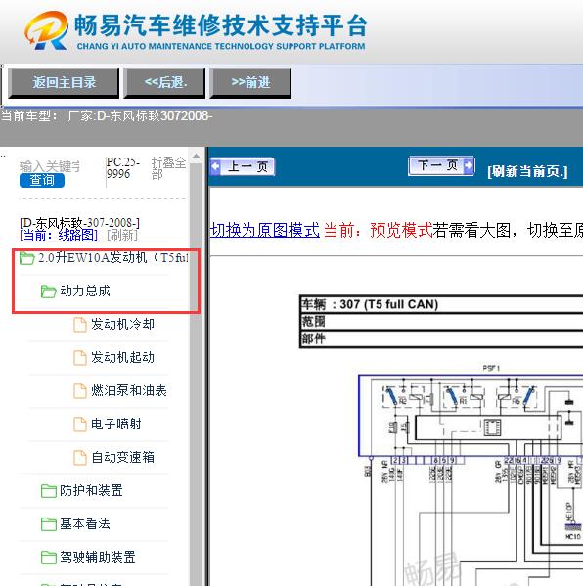Click the sidebar vertical scrollbar track
The width and height of the screenshot is (583, 586).
click(196, 374)
